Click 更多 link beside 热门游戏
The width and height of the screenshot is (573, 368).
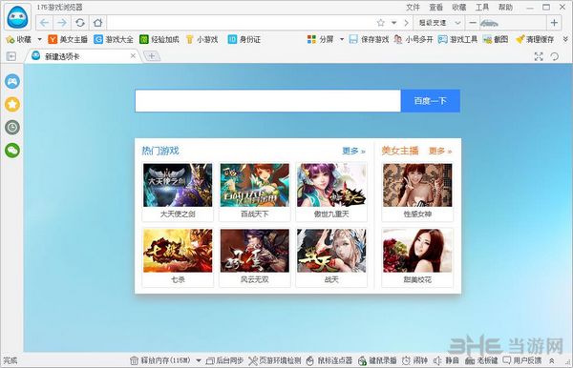click(x=353, y=151)
